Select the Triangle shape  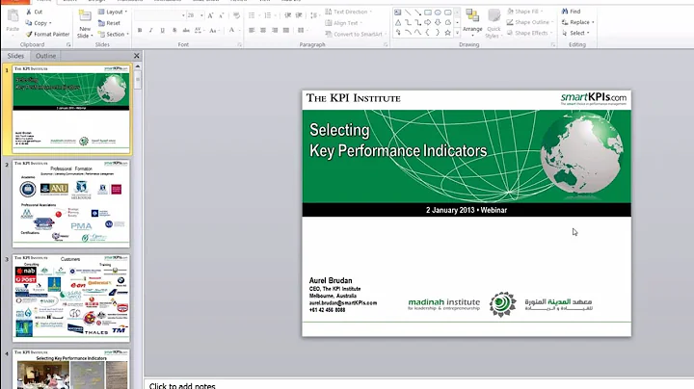397,22
